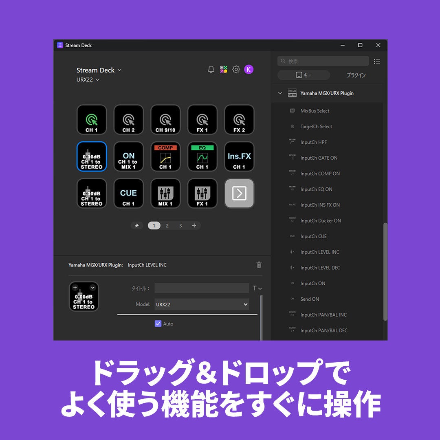Image resolution: width=440 pixels, height=440 pixels.
Task: Click the タイトル title input field
Action: point(202,288)
